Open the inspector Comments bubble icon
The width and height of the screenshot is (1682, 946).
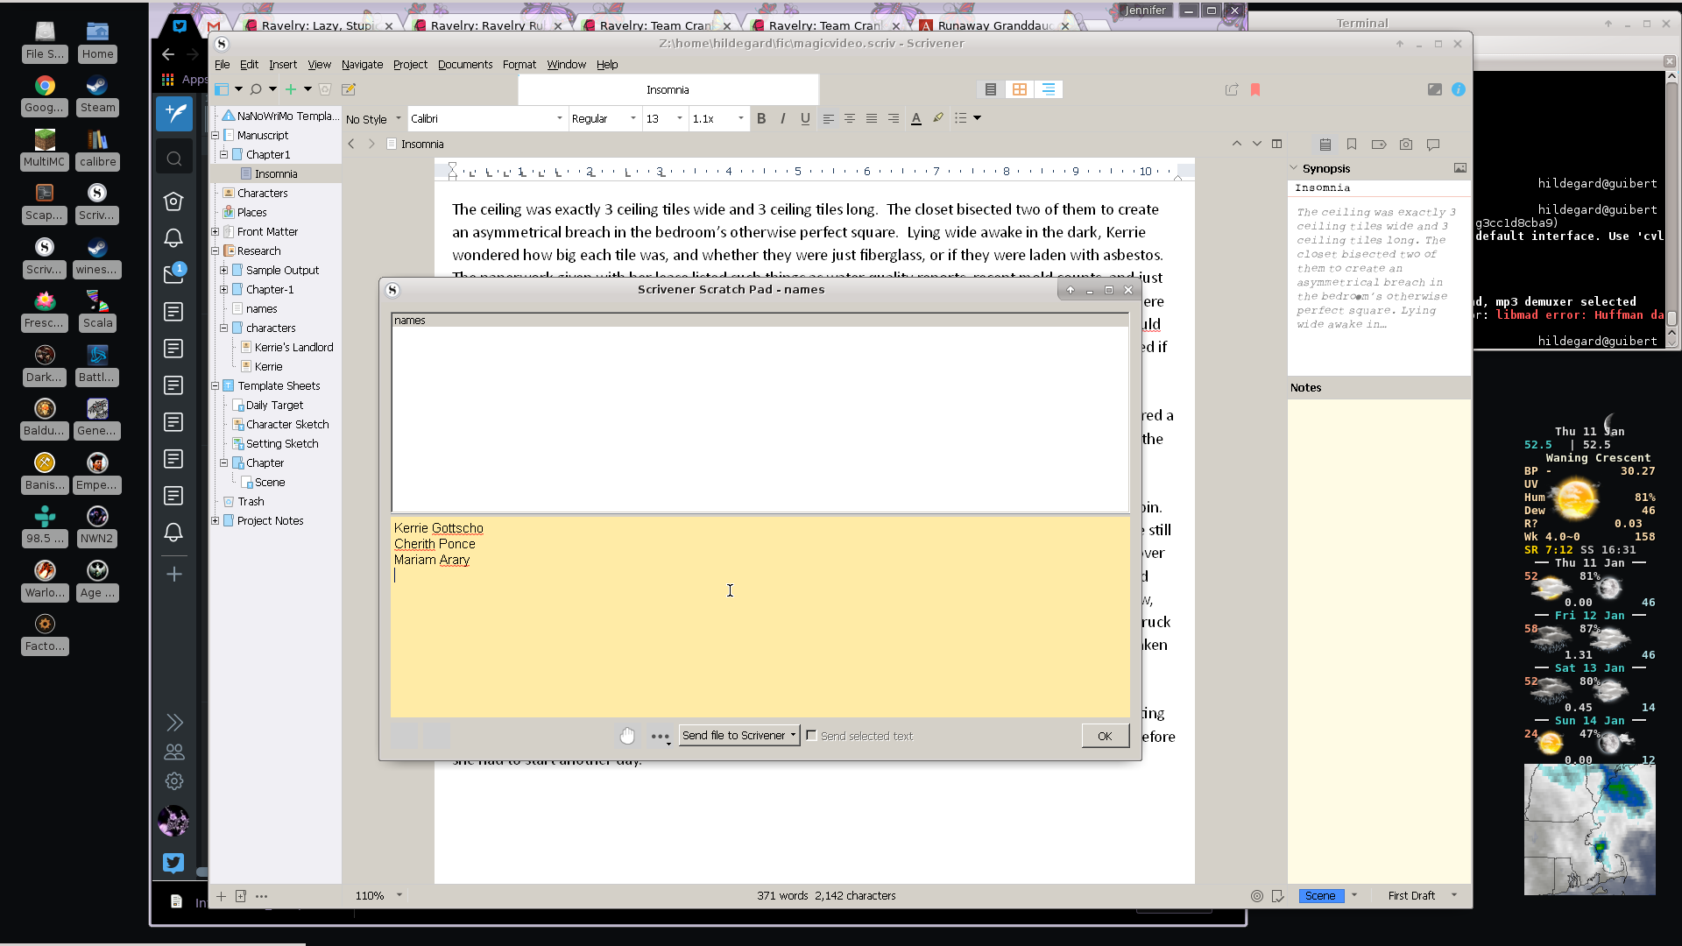(x=1433, y=145)
